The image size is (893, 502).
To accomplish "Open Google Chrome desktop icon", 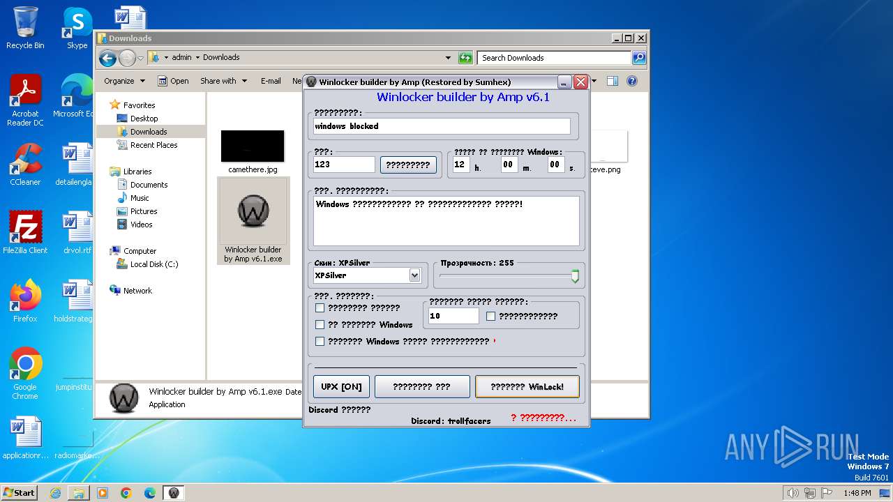I will [25, 374].
